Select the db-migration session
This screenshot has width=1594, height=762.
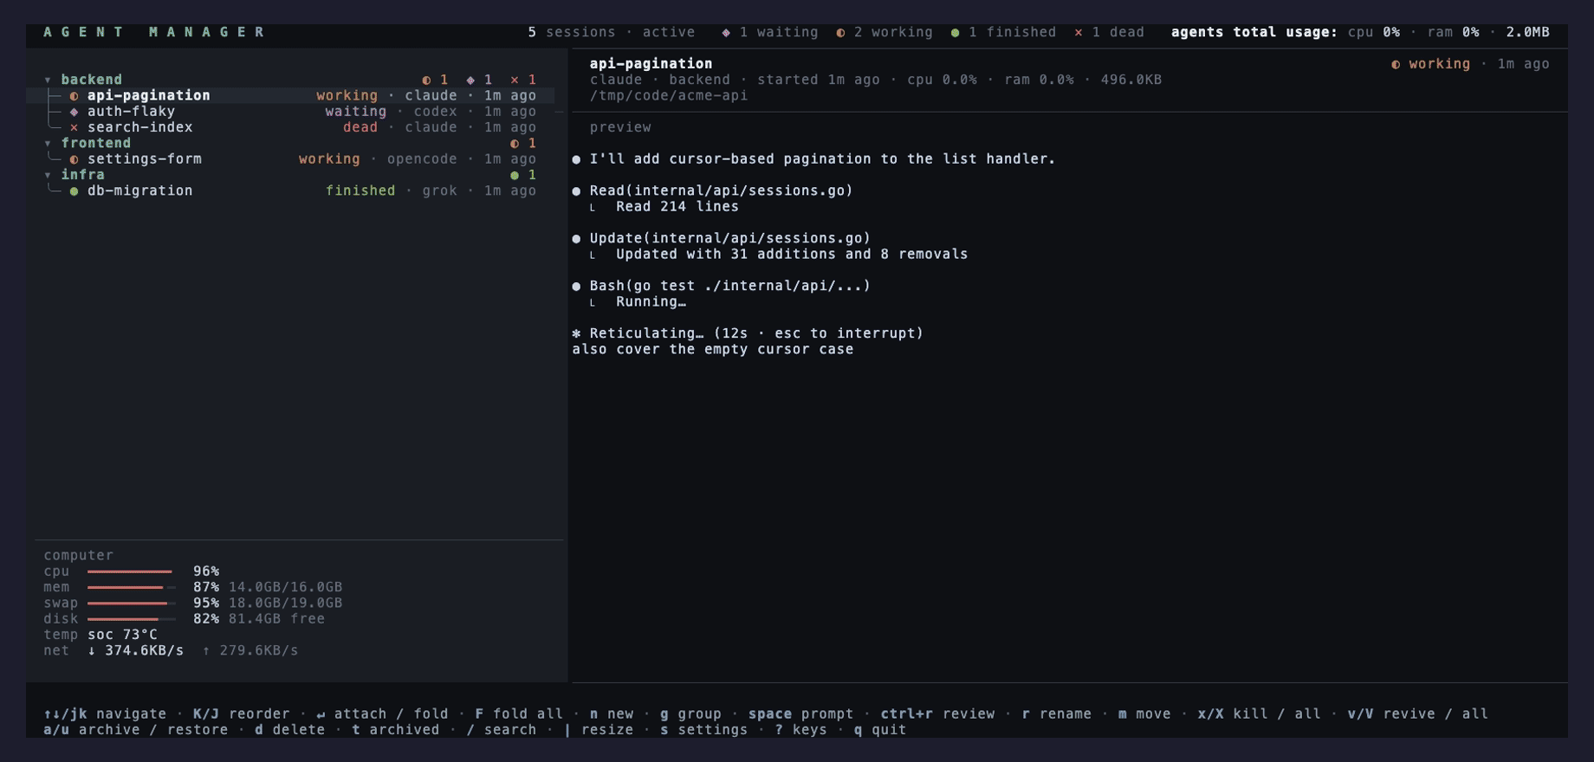pos(290,190)
